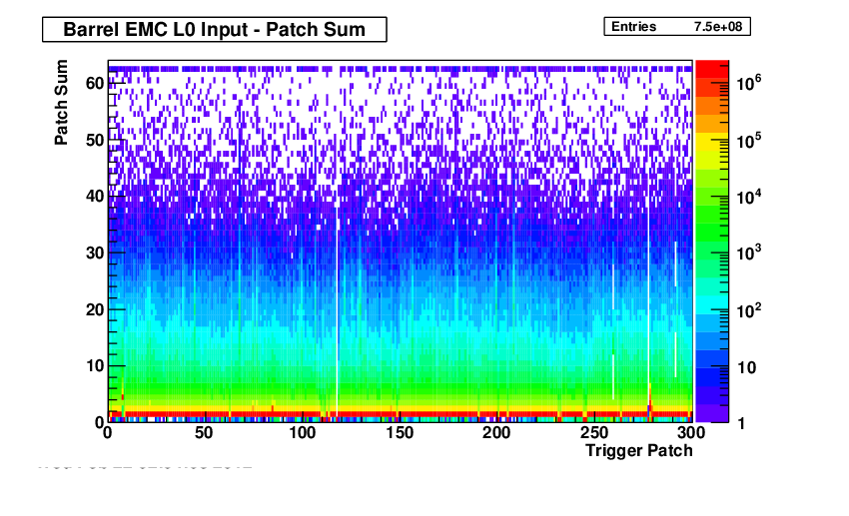This screenshot has height=516, width=849.
Task: Click the x-axis tick label 150
Action: point(400,433)
